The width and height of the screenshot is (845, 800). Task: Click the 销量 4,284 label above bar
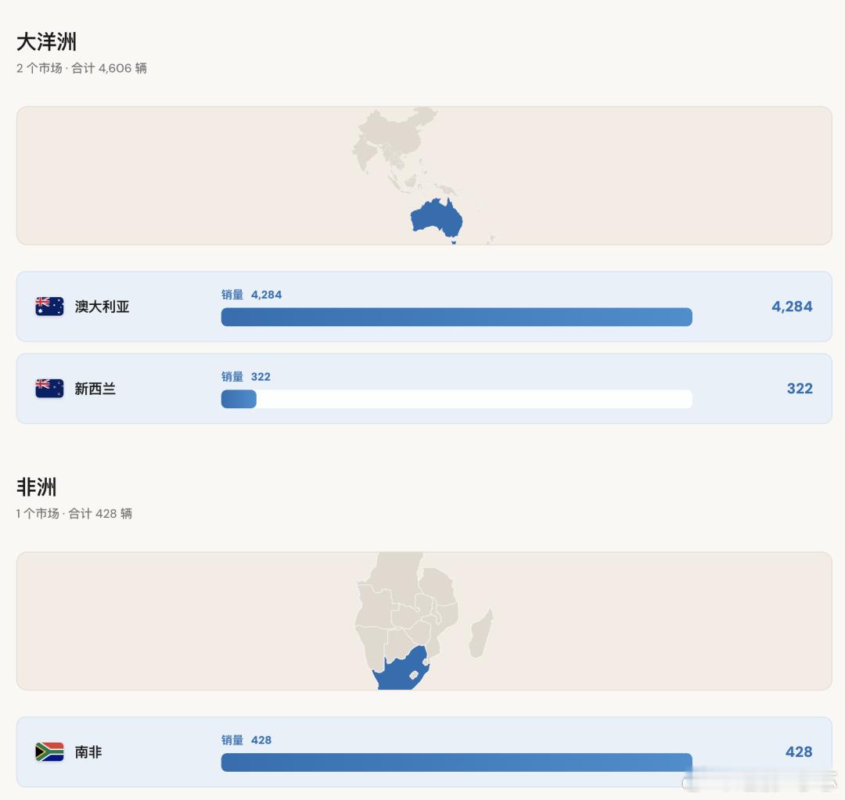[x=252, y=295]
